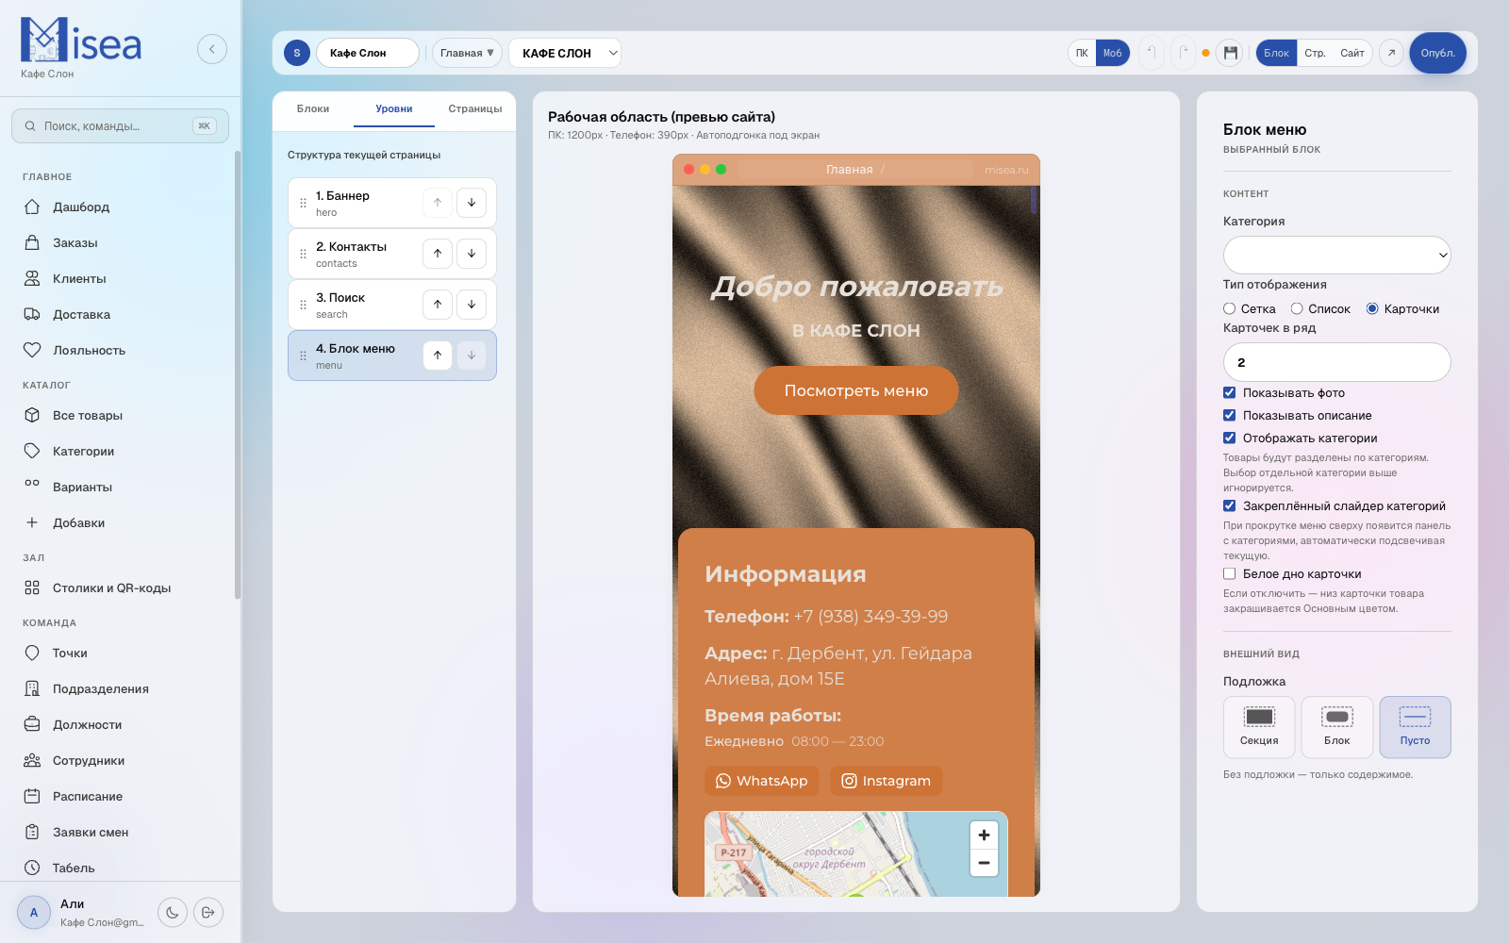The width and height of the screenshot is (1509, 943).
Task: Collapse the left sidebar with the chevron
Action: click(211, 48)
